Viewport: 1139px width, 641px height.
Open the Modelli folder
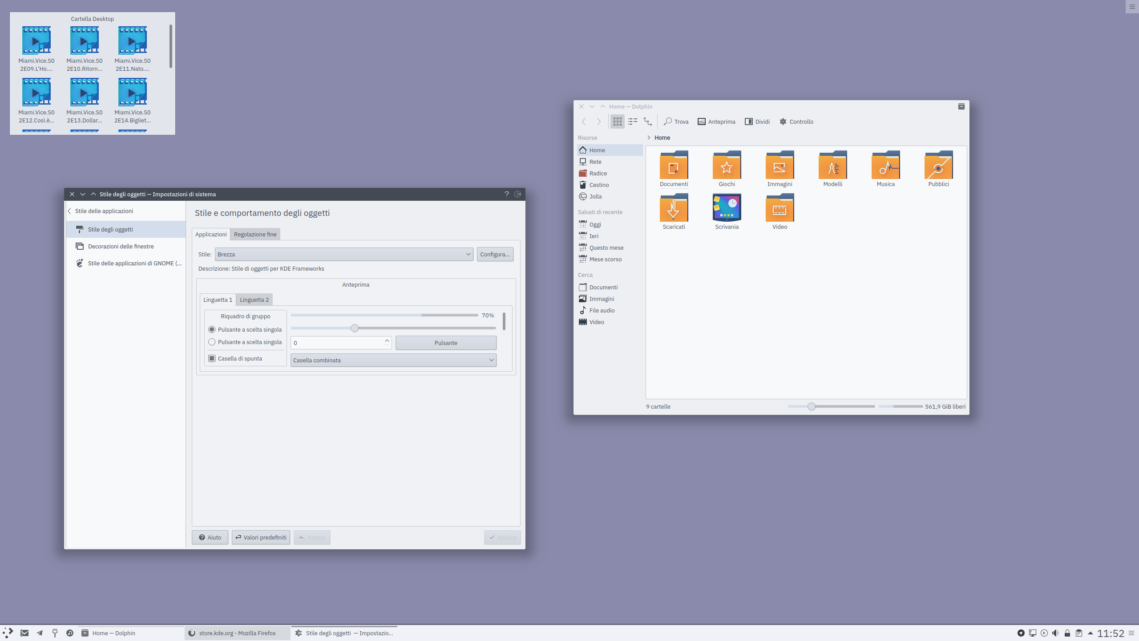pos(832,169)
